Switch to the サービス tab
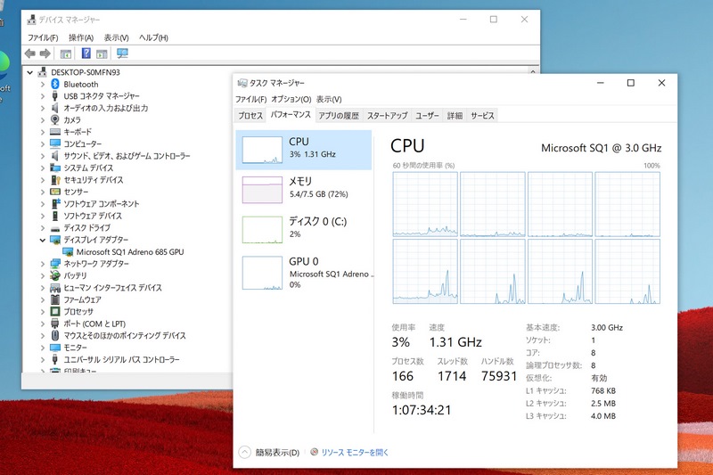The width and height of the screenshot is (713, 475). pyautogui.click(x=482, y=116)
